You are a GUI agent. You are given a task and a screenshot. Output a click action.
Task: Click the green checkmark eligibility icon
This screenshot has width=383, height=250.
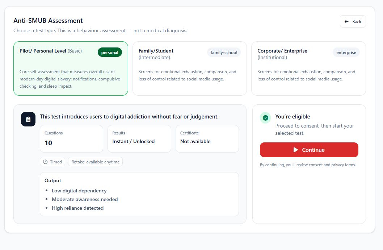[x=265, y=118]
